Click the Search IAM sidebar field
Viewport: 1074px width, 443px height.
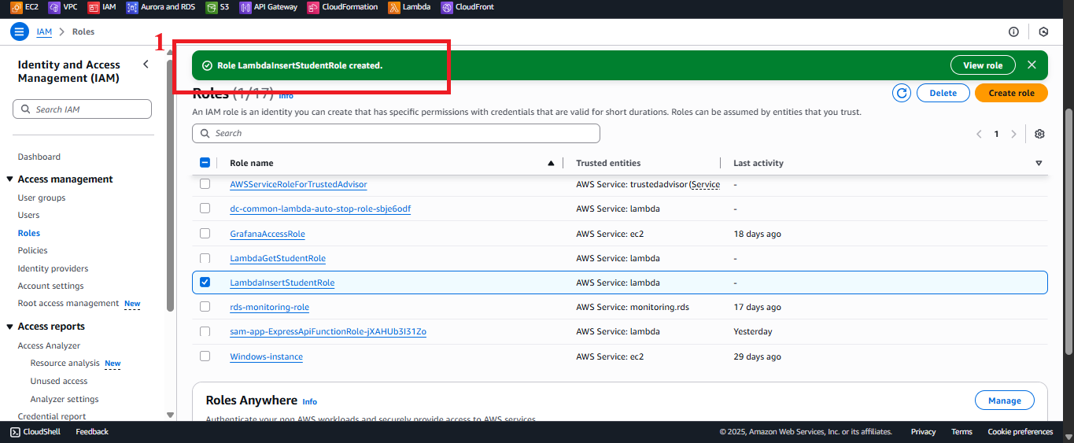coord(82,109)
